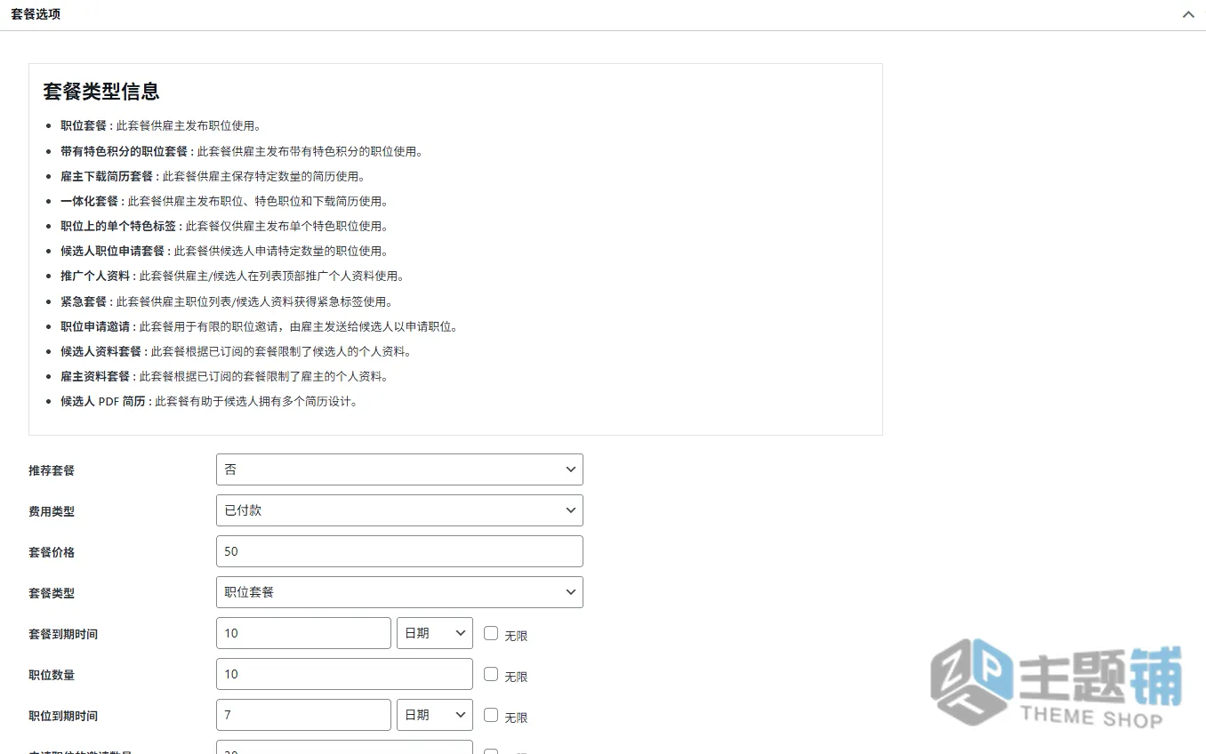Viewport: 1206px width, 754px height.
Task: Click the 雇主下载简历套餐 description line
Action: [213, 176]
